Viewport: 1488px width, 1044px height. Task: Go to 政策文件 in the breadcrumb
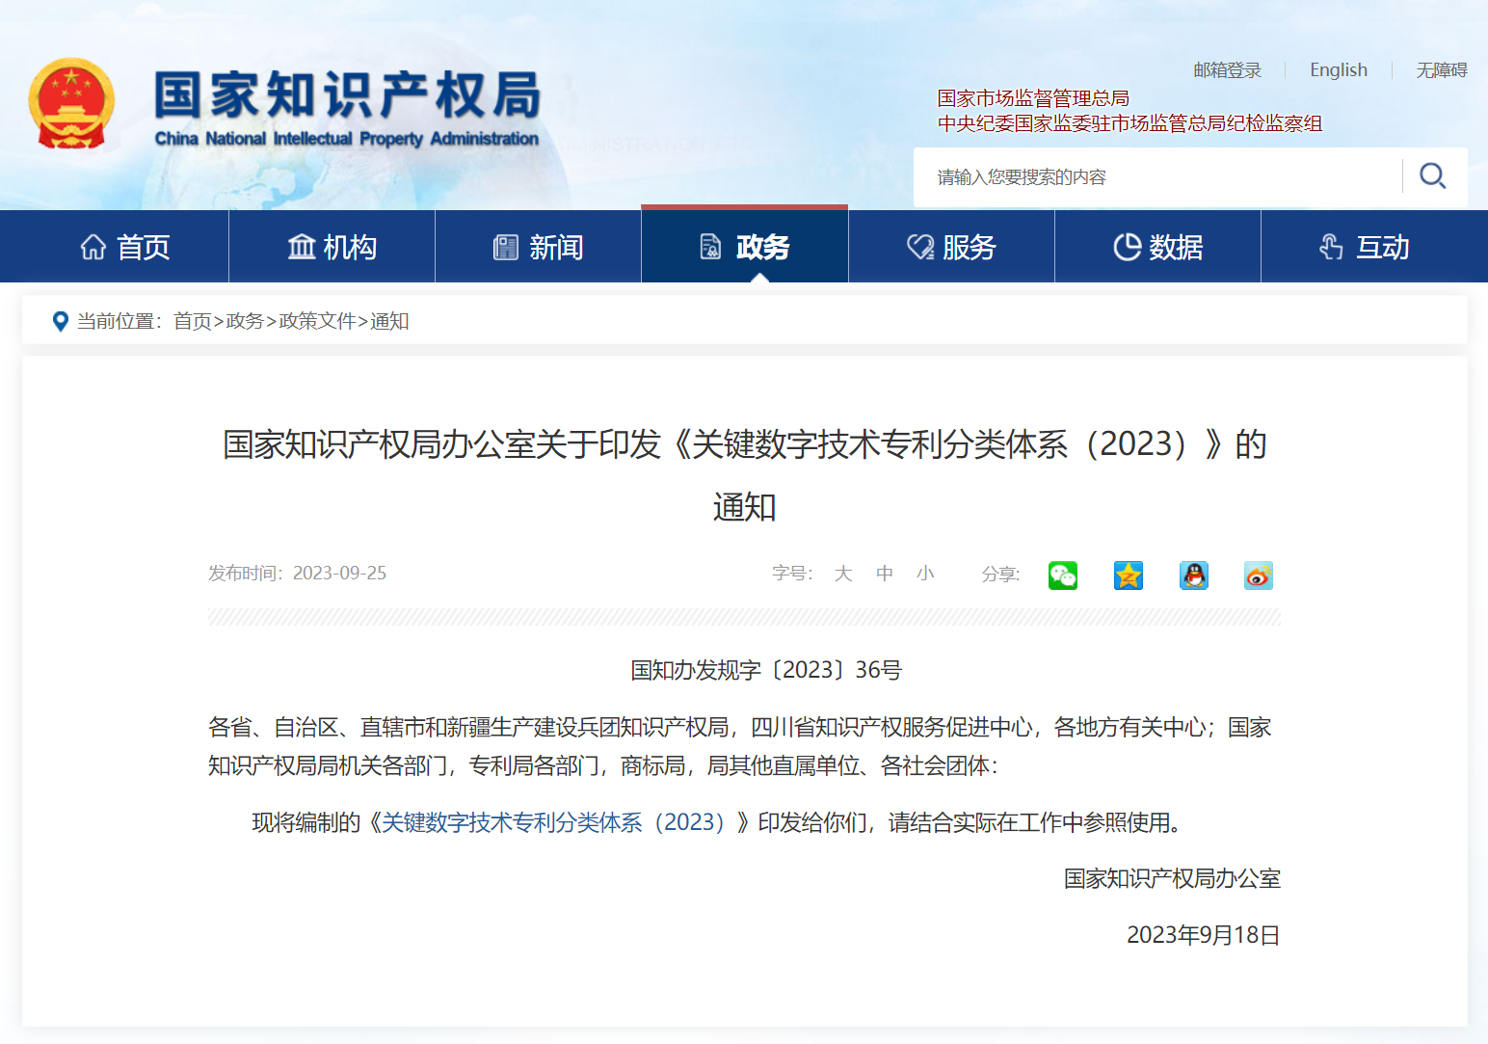[x=317, y=321]
